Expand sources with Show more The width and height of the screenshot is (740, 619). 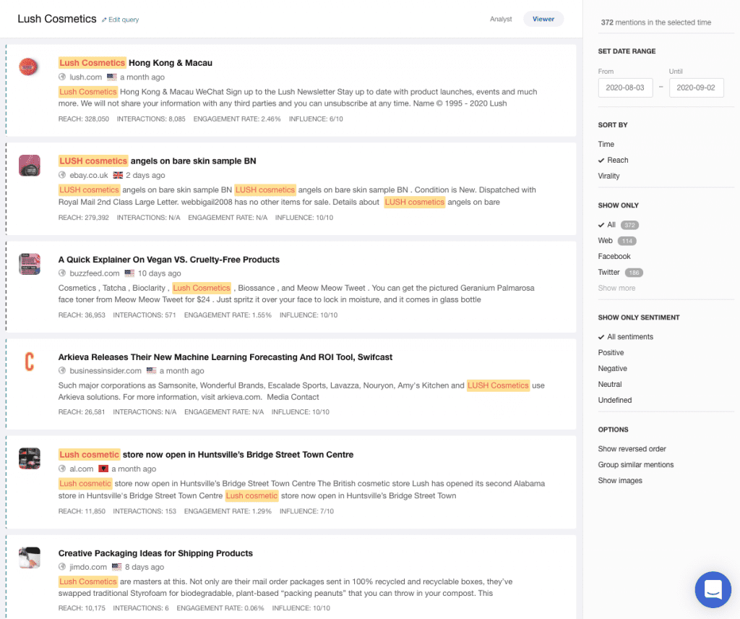pos(616,289)
